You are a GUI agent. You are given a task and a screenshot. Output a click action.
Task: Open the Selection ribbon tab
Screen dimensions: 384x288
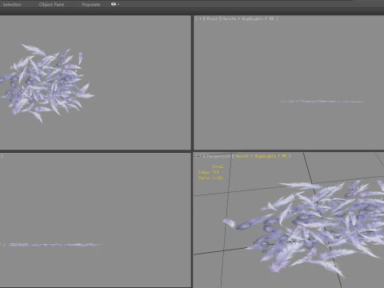(12, 5)
